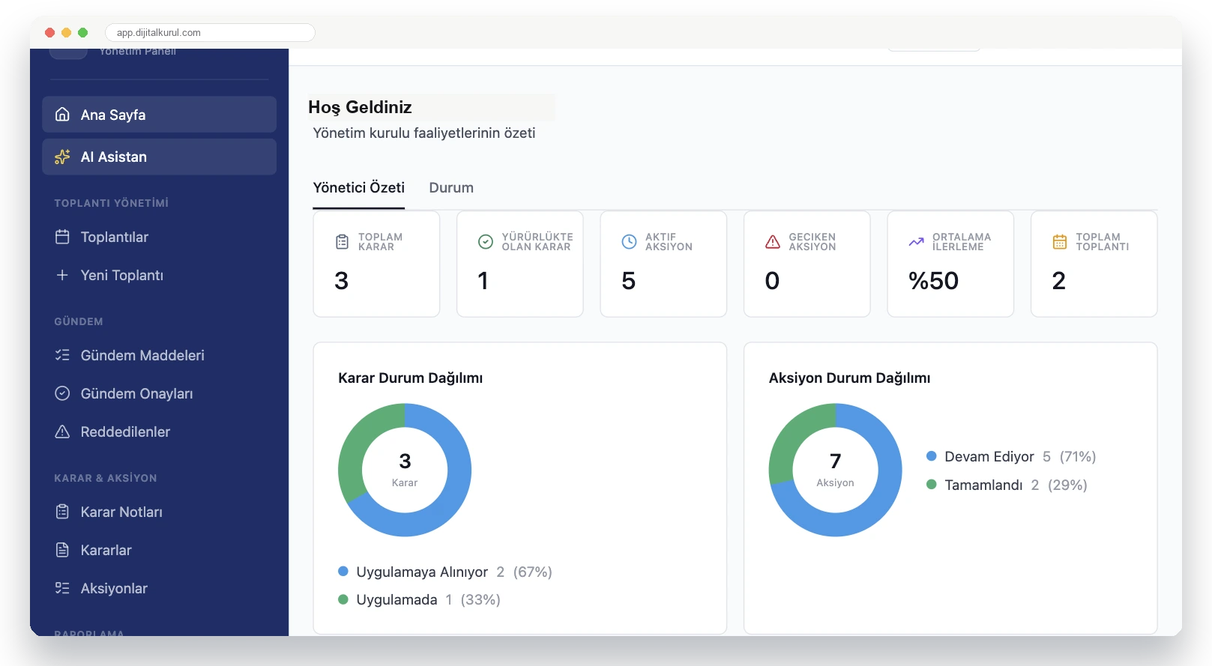Image resolution: width=1212 pixels, height=666 pixels.
Task: Click the Devam Ediyor legend entry
Action: [1011, 456]
